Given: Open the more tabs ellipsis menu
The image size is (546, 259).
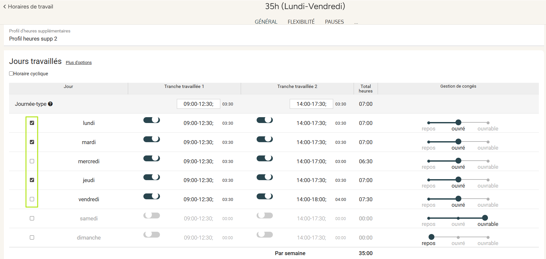Looking at the screenshot, I should 356,22.
